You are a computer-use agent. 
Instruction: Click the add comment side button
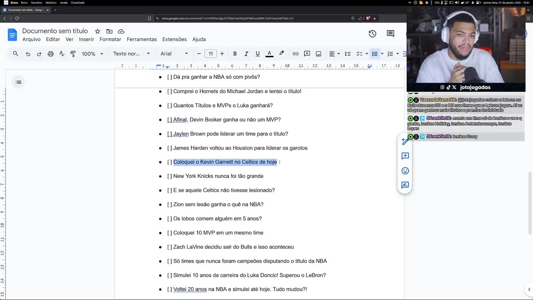(405, 156)
